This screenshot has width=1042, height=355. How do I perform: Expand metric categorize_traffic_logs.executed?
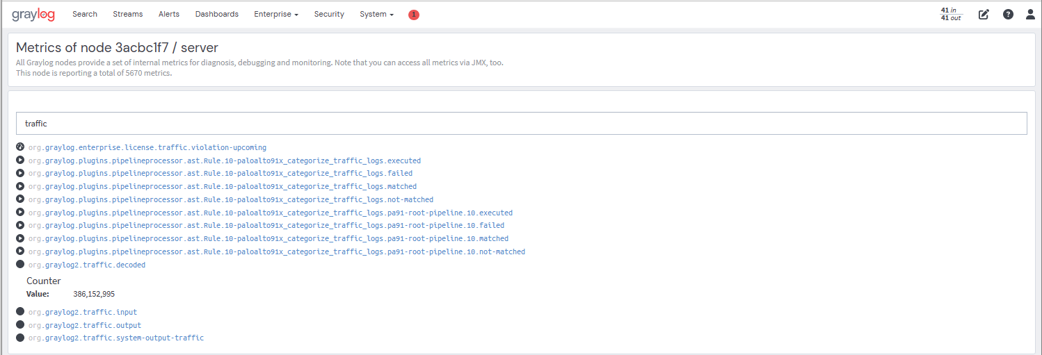[x=225, y=160]
